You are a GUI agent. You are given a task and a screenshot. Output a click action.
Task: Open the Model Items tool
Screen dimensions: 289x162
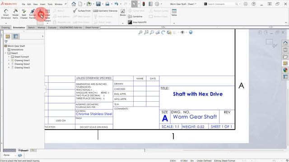[15, 14]
